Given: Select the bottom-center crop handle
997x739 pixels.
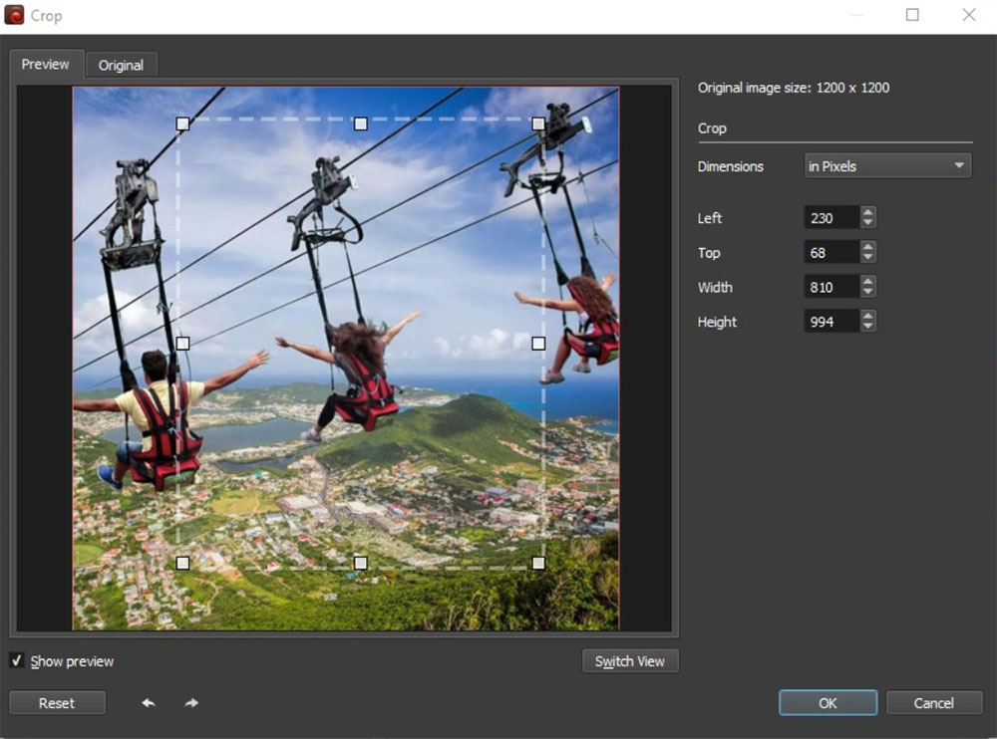Looking at the screenshot, I should (x=360, y=563).
